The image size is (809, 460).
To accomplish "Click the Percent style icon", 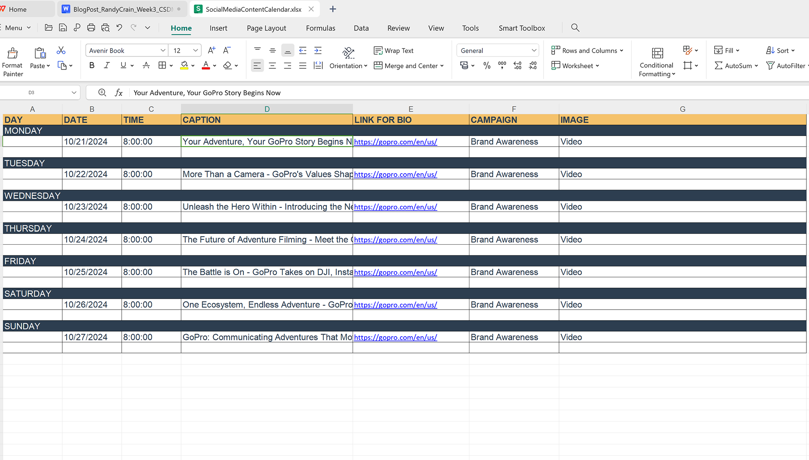I will coord(487,66).
